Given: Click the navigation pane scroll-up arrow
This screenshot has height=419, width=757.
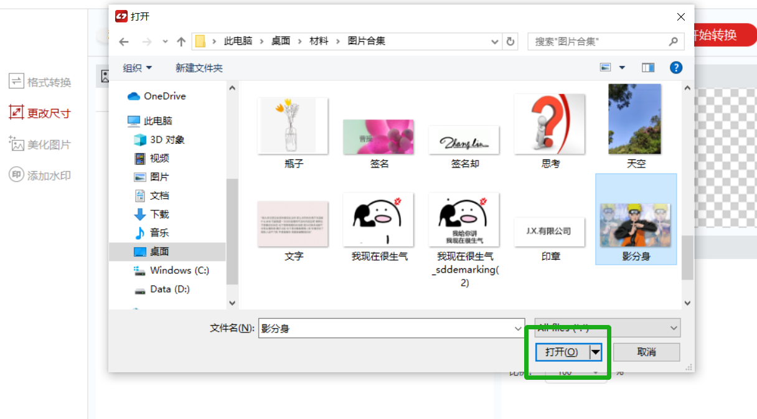Looking at the screenshot, I should click(232, 88).
